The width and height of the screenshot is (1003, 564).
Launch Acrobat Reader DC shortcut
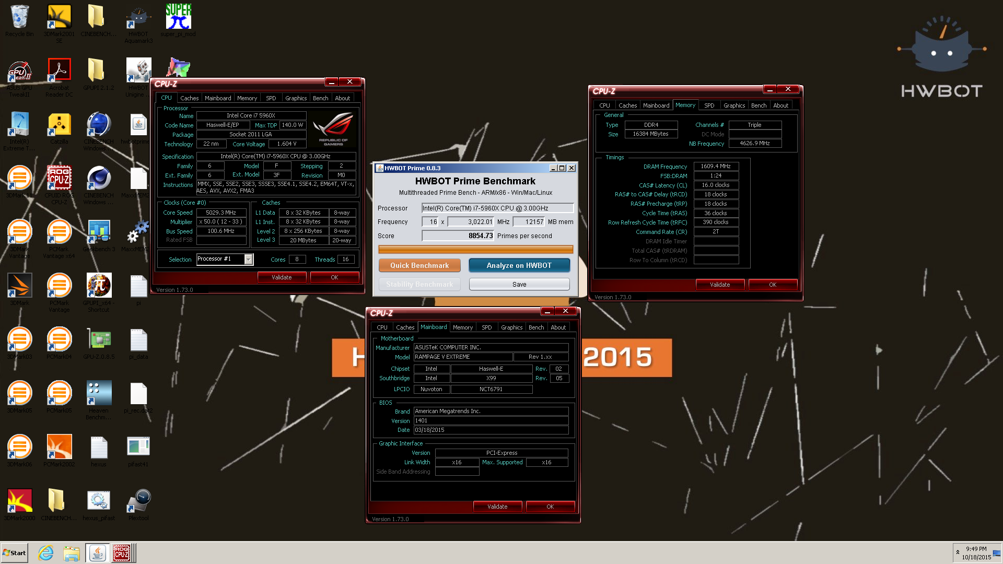pyautogui.click(x=59, y=77)
